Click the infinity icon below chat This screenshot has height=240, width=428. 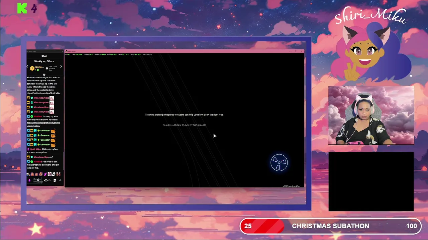[x=49, y=180]
